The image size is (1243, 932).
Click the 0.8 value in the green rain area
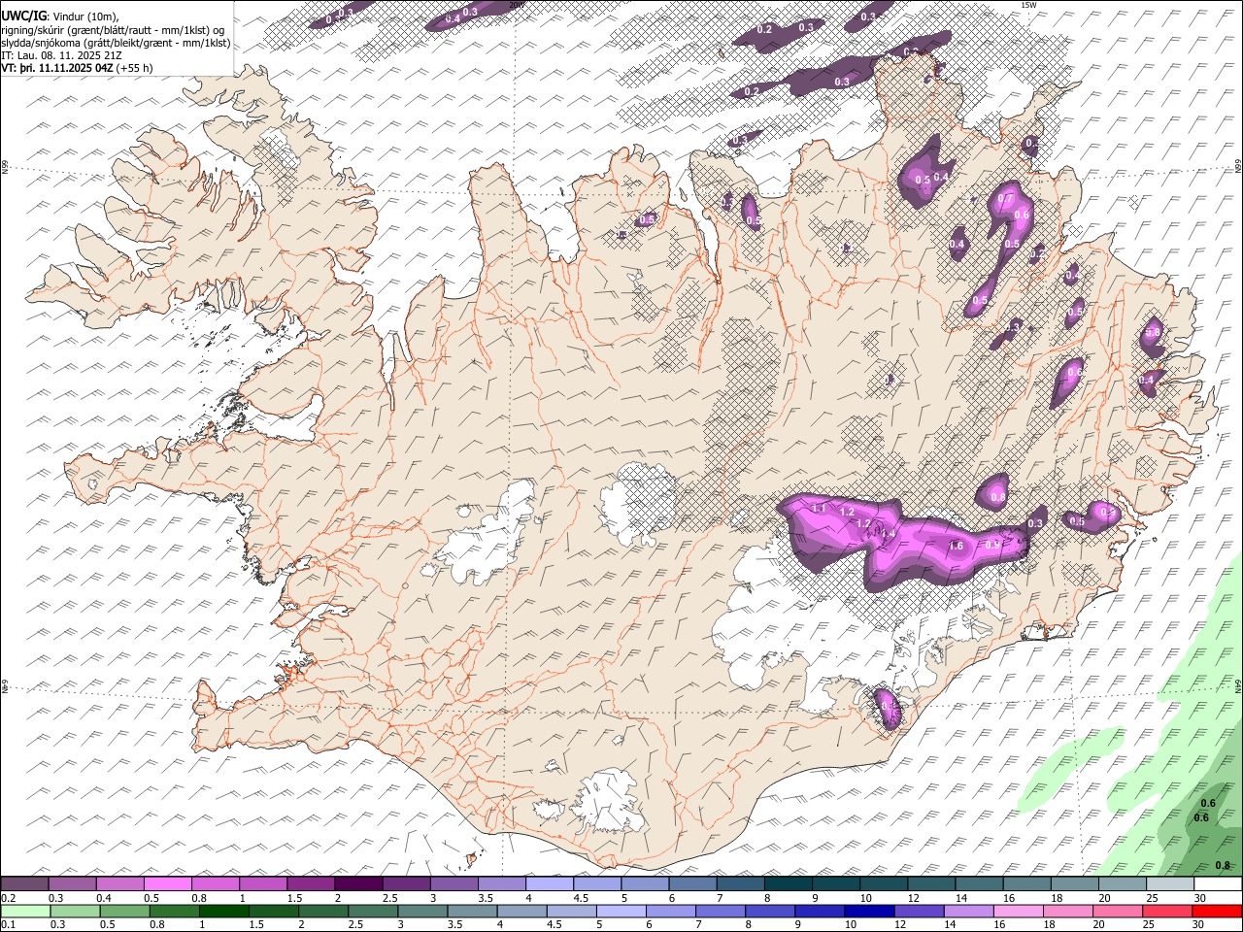tap(1223, 866)
